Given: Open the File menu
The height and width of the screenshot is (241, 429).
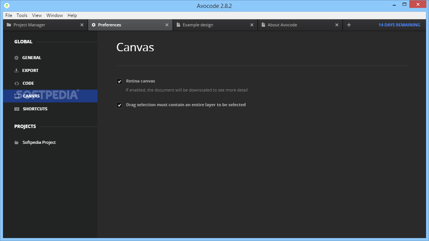Looking at the screenshot, I should click(x=9, y=15).
